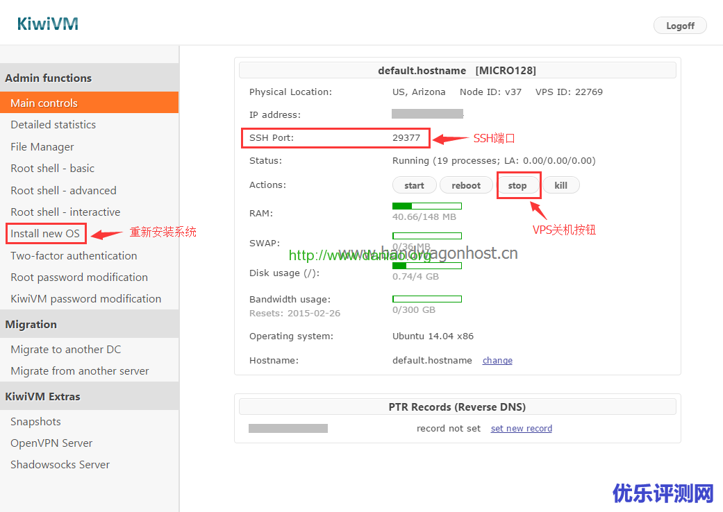Click the VPS ID: 22769 text
Image resolution: width=723 pixels, height=512 pixels.
(x=569, y=92)
